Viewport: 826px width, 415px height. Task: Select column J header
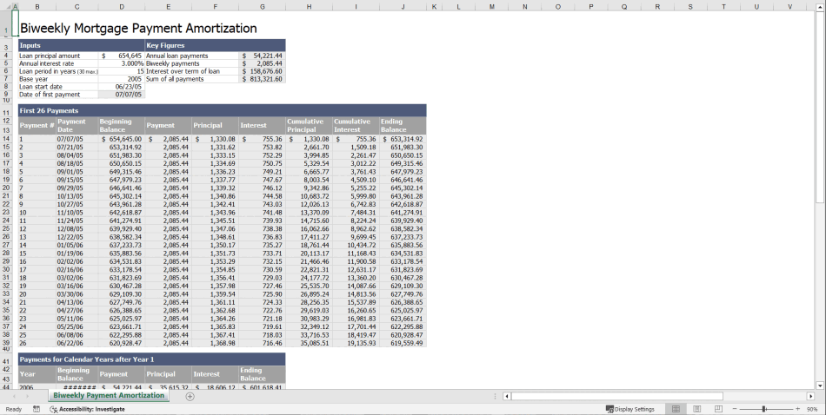pos(403,6)
